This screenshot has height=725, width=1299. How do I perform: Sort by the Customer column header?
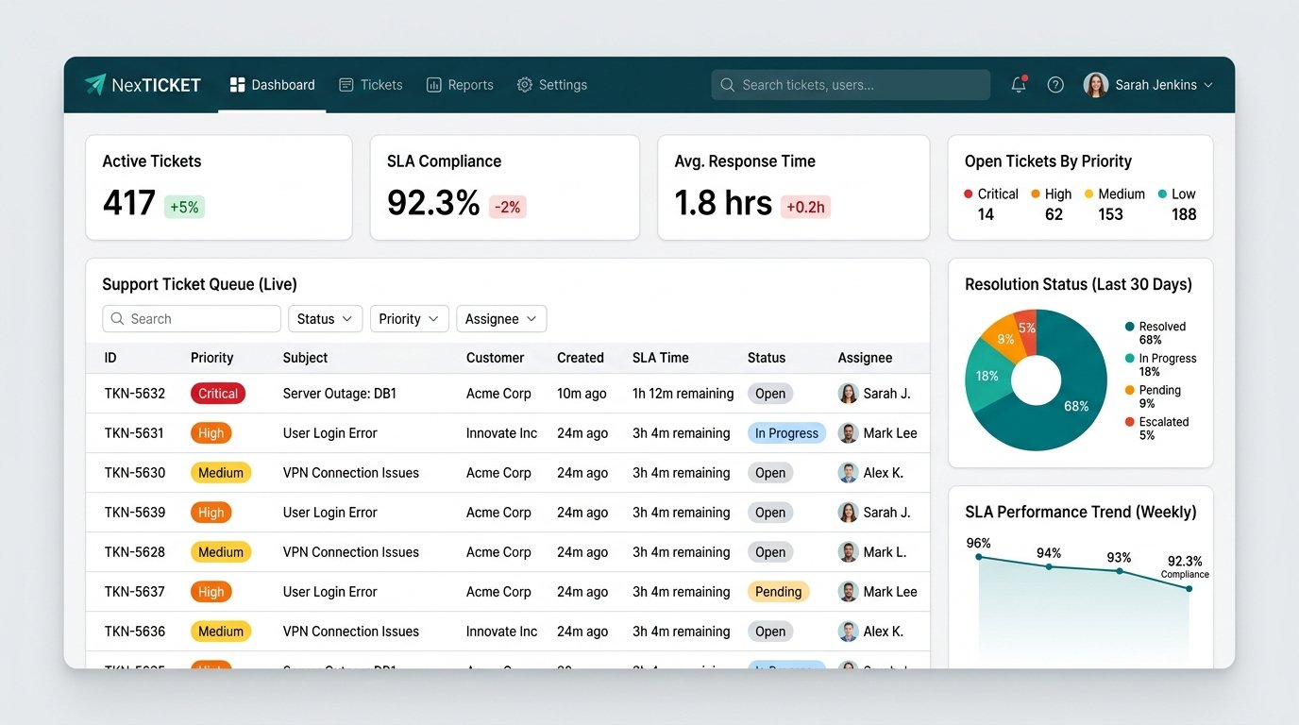[x=495, y=358]
